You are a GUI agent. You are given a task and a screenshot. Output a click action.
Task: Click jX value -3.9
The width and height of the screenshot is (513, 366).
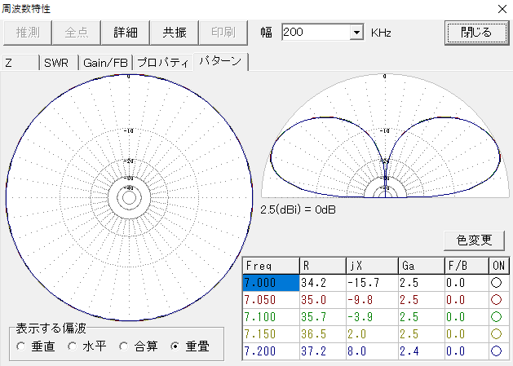point(373,316)
